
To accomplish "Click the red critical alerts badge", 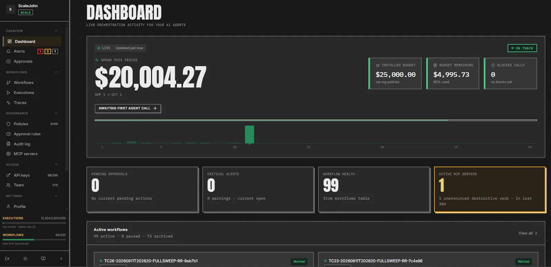I will coord(40,51).
